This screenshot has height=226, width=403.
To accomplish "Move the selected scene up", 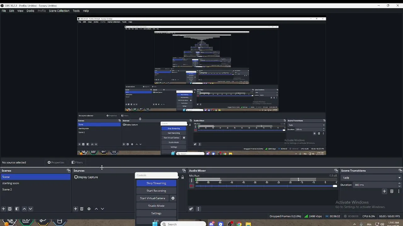I will (x=24, y=209).
